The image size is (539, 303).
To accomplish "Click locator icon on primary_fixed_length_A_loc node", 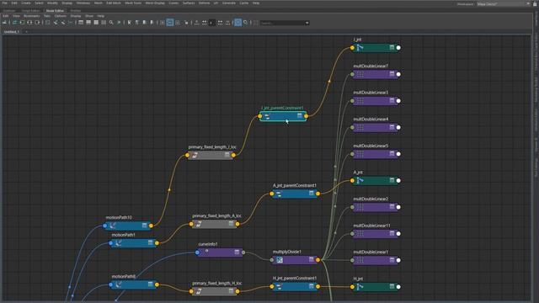I will (x=199, y=224).
